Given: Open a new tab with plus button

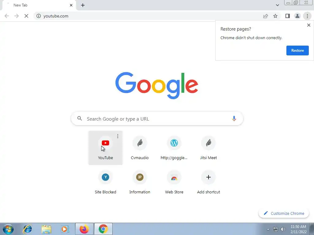Looking at the screenshot, I should (83, 6).
